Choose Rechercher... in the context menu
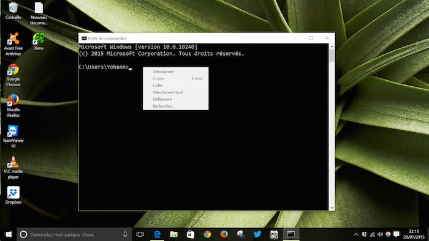Screen dimensions: 429x241 point(176,106)
